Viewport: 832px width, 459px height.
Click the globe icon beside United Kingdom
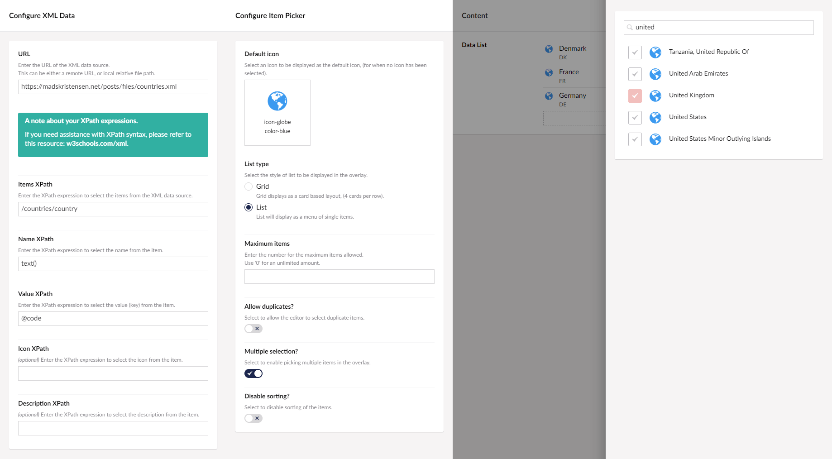[x=655, y=96]
